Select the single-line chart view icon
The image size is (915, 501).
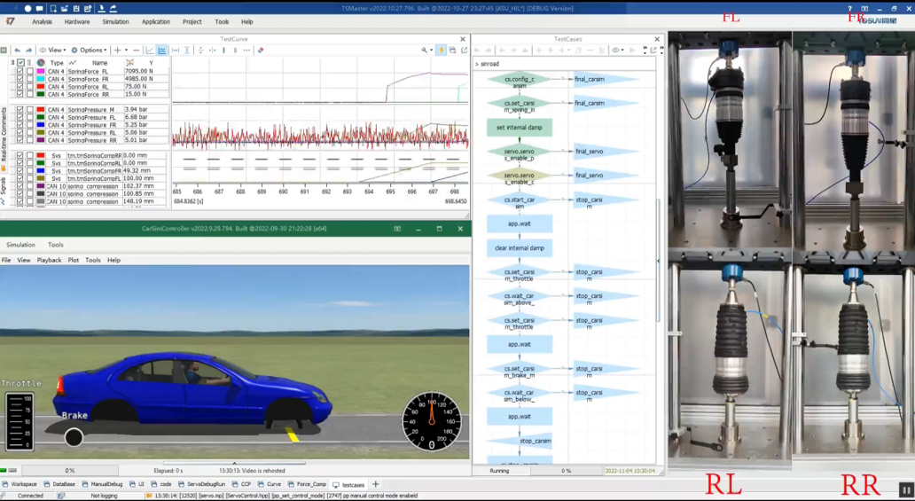(x=150, y=51)
